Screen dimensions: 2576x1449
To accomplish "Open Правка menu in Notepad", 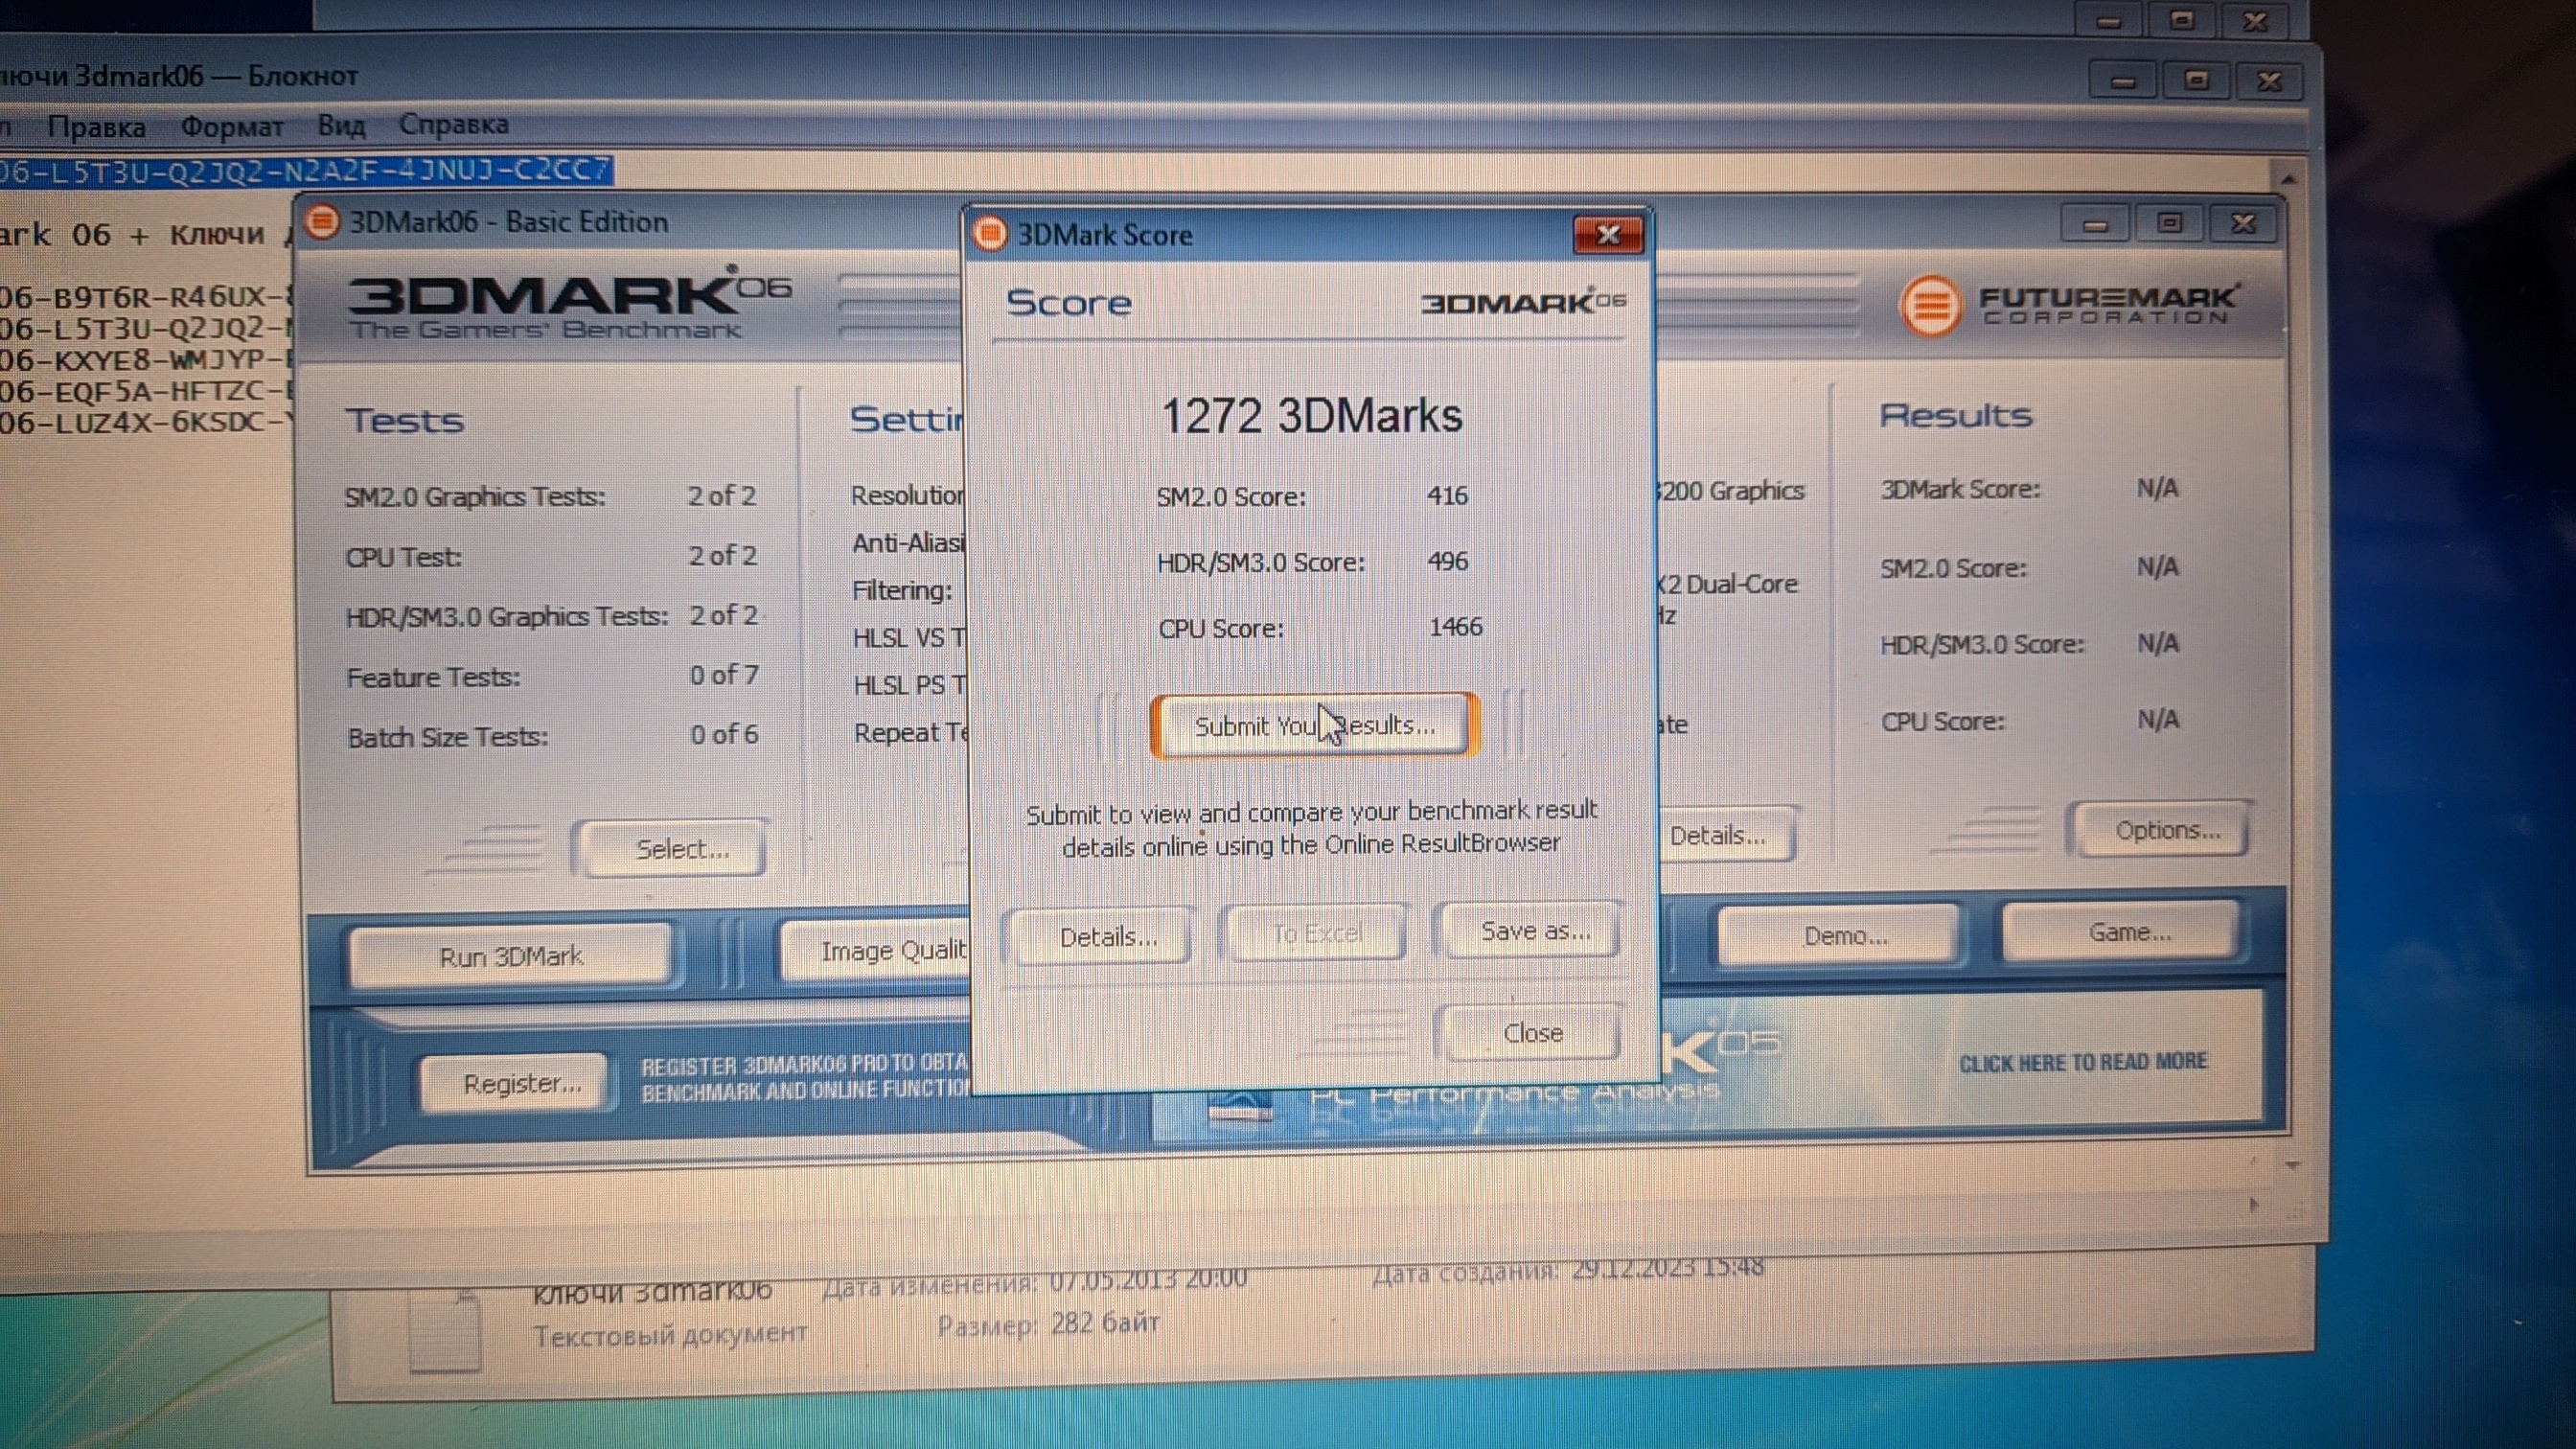I will click(96, 127).
